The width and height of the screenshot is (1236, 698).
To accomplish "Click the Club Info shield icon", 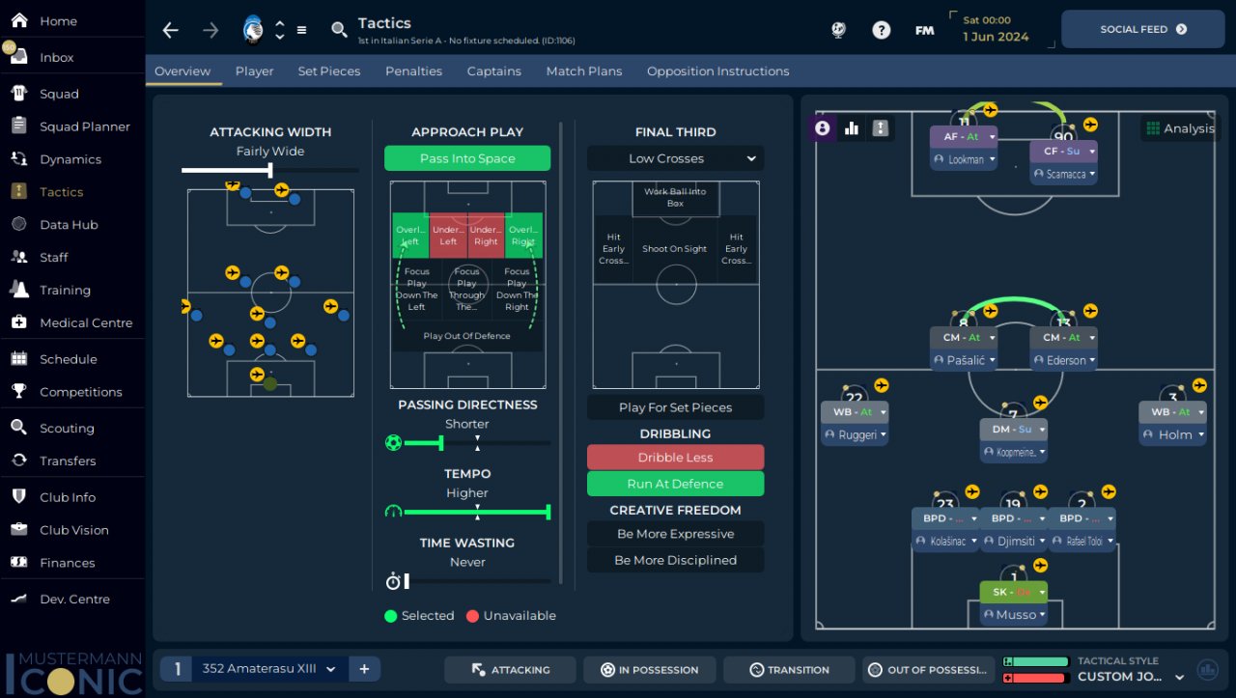I will point(19,497).
